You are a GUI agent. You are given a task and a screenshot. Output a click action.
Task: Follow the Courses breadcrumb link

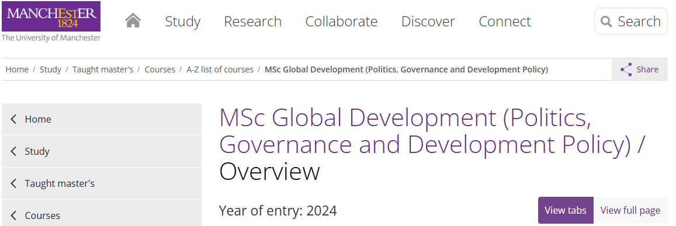[160, 69]
